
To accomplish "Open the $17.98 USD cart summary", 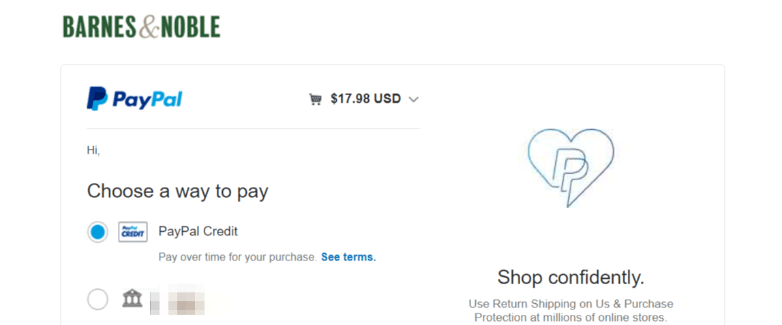I will click(x=365, y=99).
